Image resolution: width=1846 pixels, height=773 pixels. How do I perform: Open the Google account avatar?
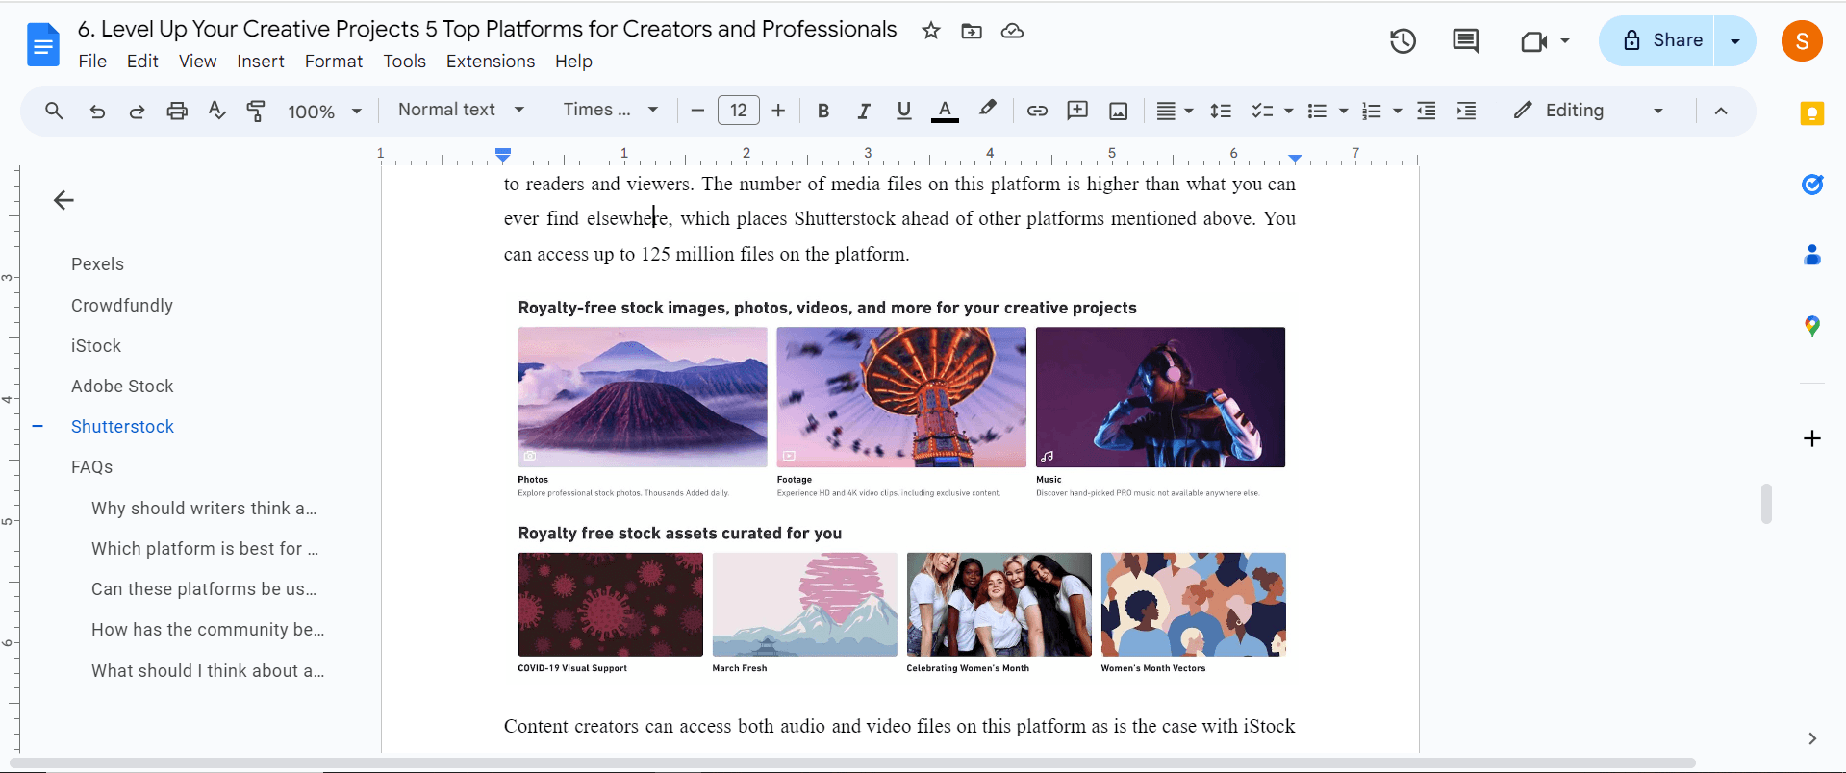point(1802,41)
